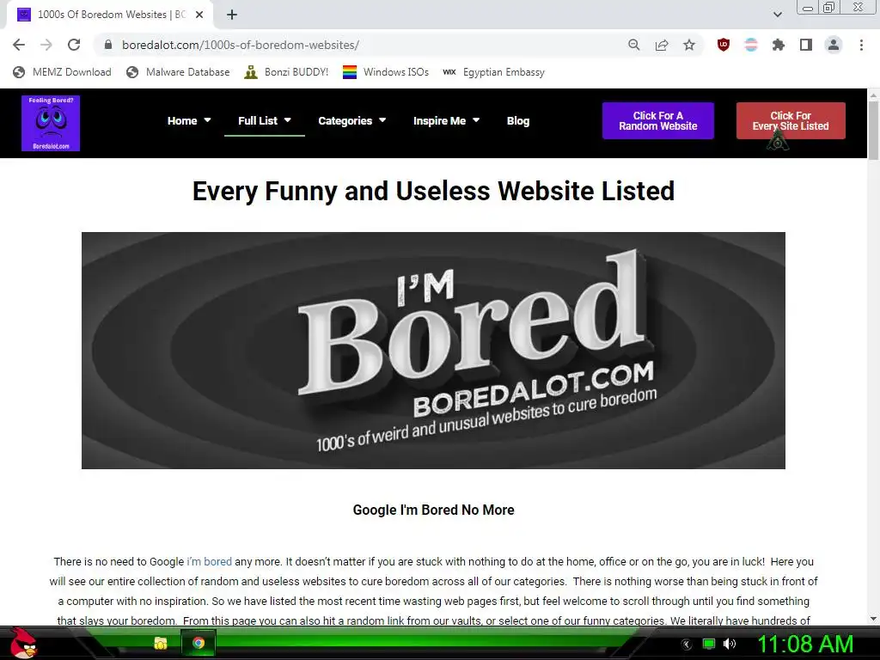This screenshot has height=660, width=880.
Task: Click For A Random Website button
Action: pyautogui.click(x=657, y=120)
